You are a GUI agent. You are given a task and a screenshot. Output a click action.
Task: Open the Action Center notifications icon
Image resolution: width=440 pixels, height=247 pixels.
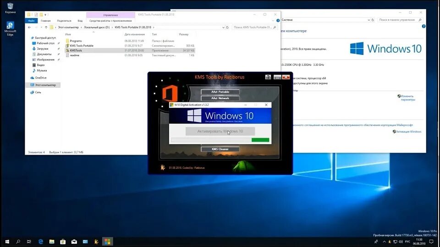click(431, 242)
